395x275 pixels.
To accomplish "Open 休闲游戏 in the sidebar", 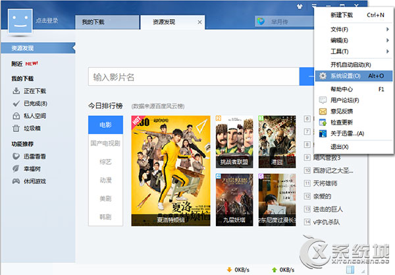I will (x=35, y=181).
